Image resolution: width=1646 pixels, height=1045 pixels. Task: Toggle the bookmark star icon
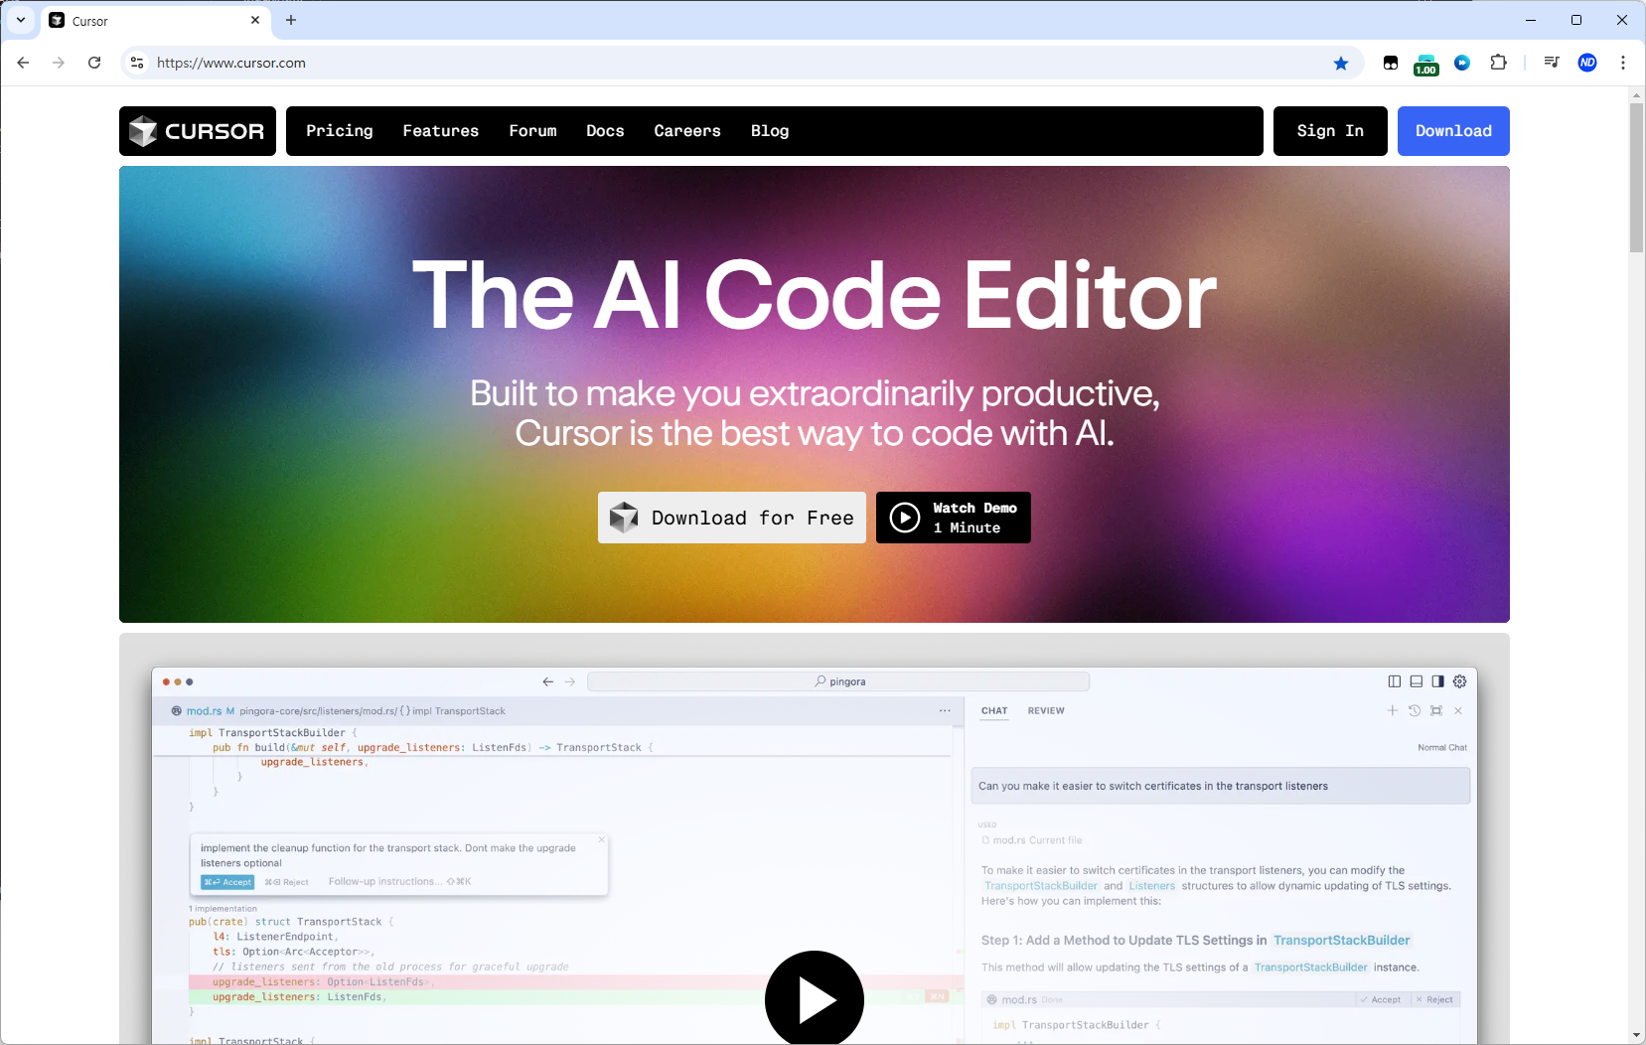[1341, 63]
